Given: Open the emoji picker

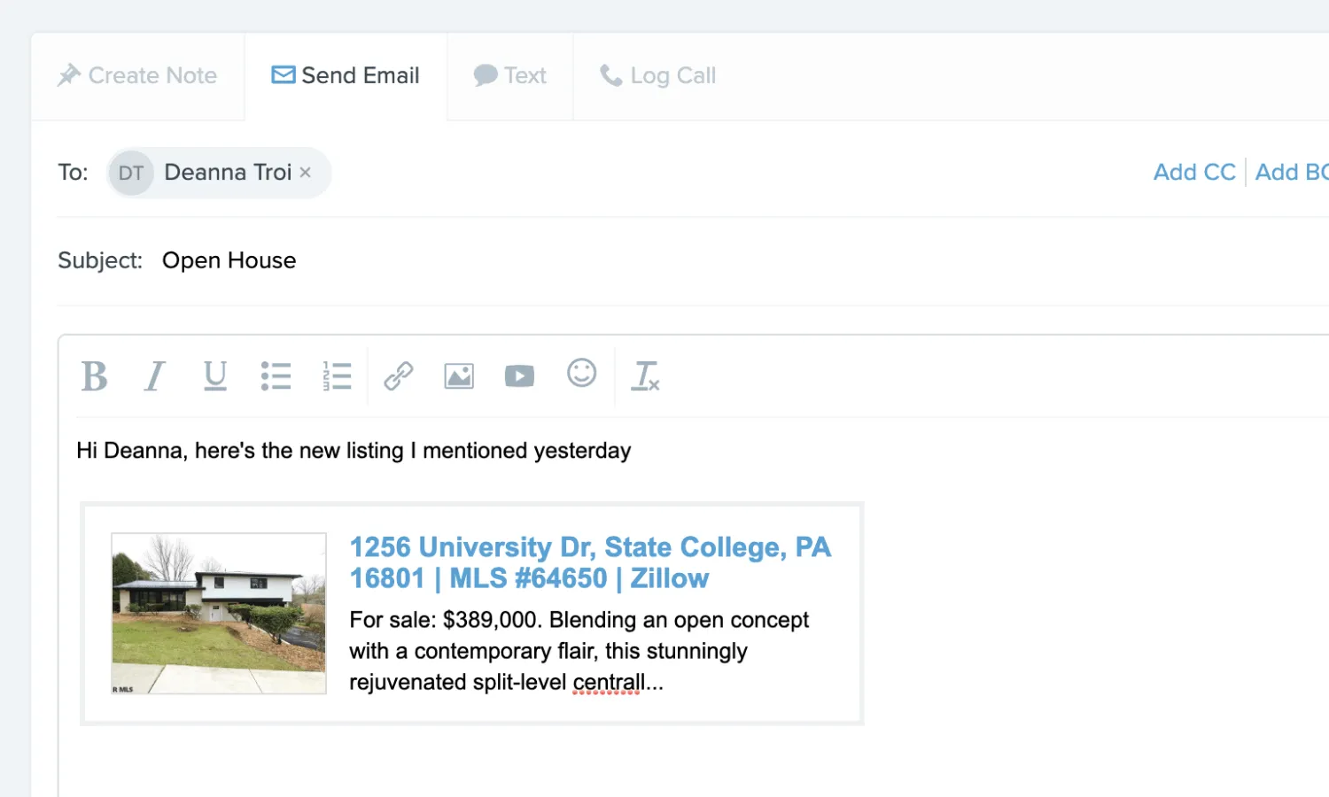Looking at the screenshot, I should [581, 375].
